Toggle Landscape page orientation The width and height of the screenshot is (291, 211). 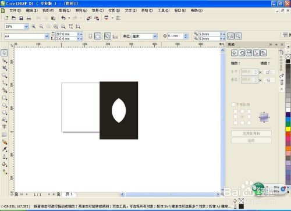pyautogui.click(x=98, y=36)
